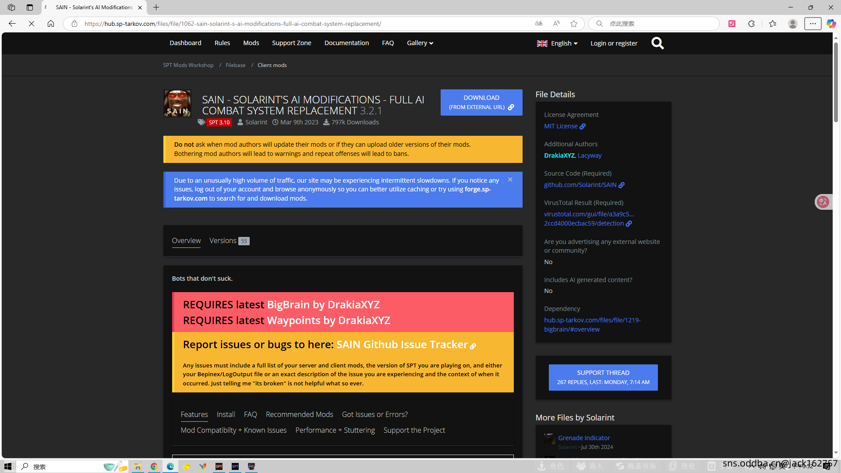Image resolution: width=841 pixels, height=473 pixels.
Task: Go to Support Zone
Action: [291, 43]
